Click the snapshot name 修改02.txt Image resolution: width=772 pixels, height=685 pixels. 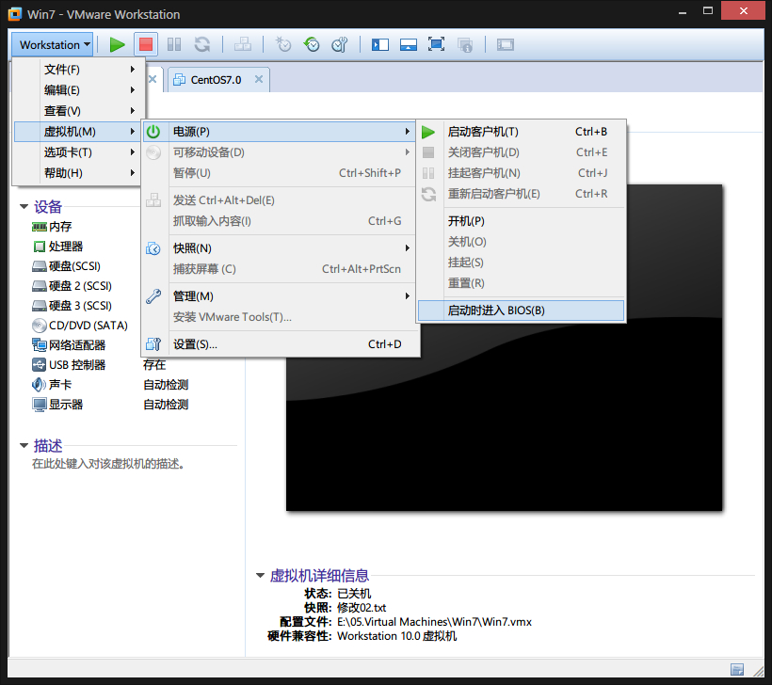pyautogui.click(x=362, y=608)
